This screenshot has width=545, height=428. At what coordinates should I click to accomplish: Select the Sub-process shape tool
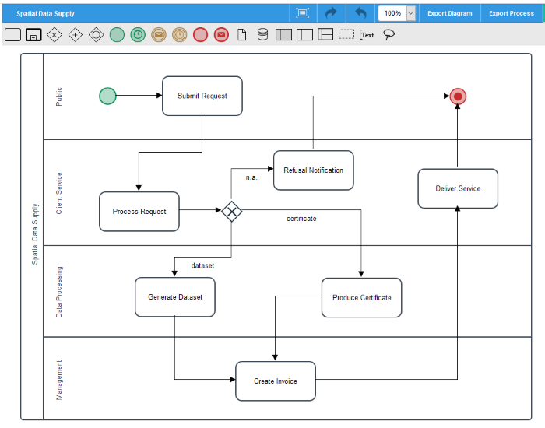[x=33, y=35]
